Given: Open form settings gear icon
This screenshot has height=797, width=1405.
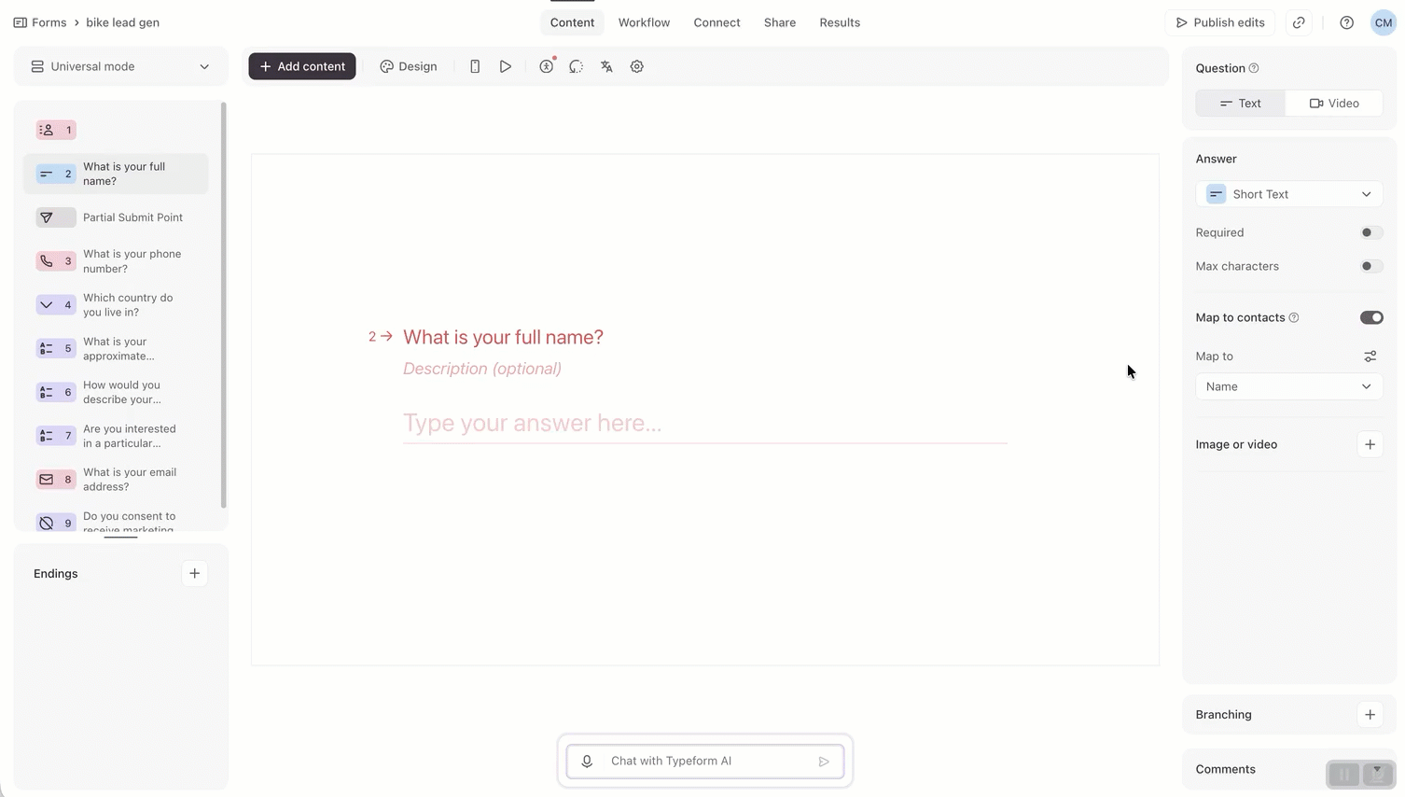Looking at the screenshot, I should (637, 66).
